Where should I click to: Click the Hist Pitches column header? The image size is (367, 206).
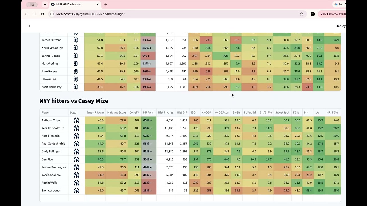pos(166,113)
